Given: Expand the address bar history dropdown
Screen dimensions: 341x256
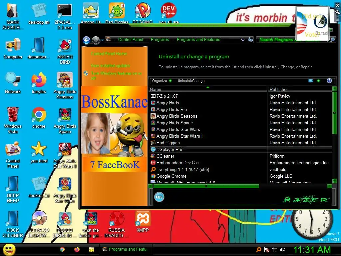Looking at the screenshot, I should [x=243, y=40].
